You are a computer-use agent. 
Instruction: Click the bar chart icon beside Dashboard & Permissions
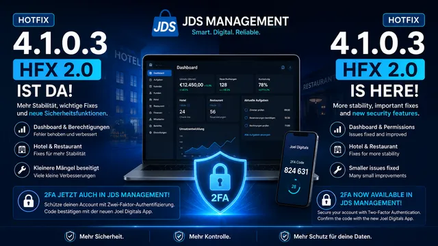(x=337, y=130)
